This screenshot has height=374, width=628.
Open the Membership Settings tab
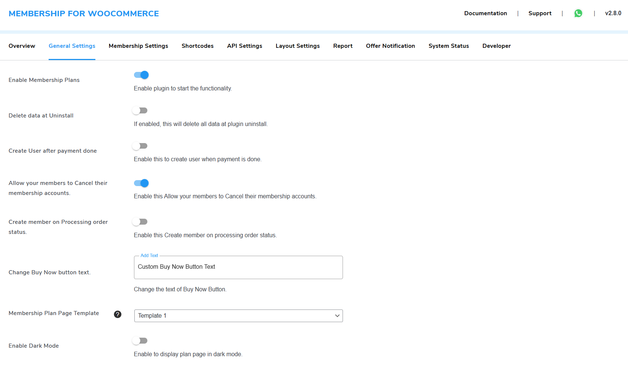138,46
